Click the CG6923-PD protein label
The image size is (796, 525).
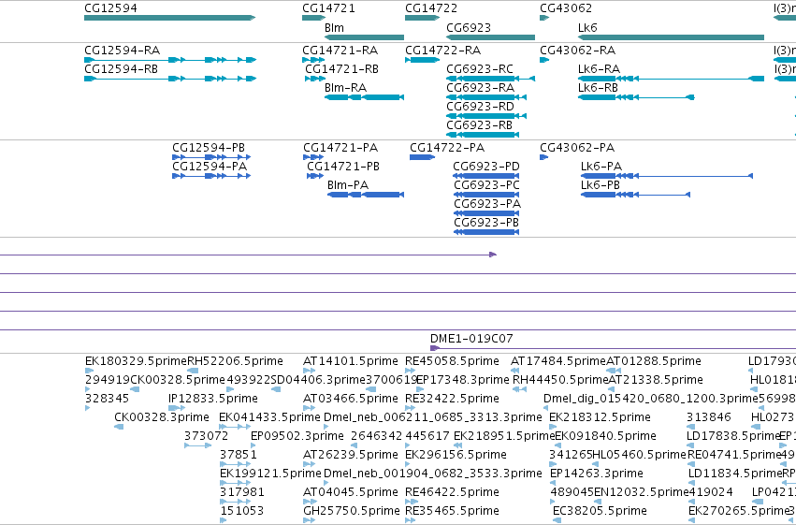tap(486, 167)
